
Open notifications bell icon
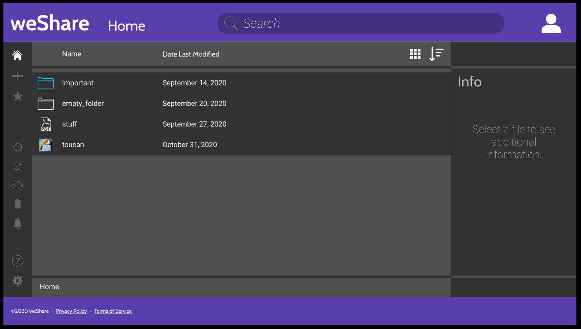pyautogui.click(x=18, y=223)
